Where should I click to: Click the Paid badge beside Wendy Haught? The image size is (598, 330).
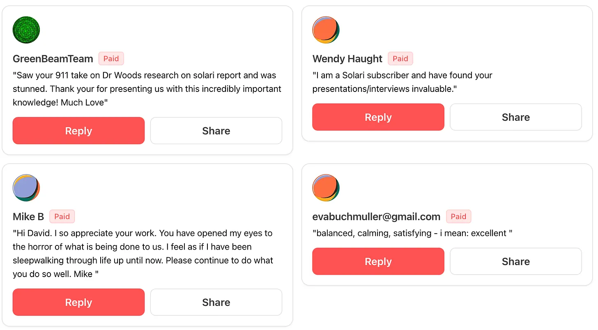[400, 59]
